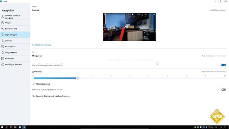Open the Windows Start menu
The height and width of the screenshot is (129, 229).
pyautogui.click(x=2, y=127)
